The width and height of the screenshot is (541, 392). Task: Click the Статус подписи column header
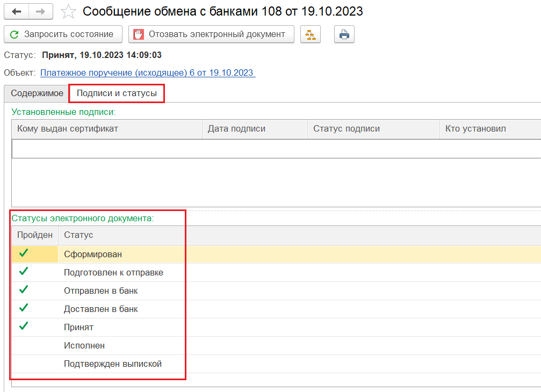tap(347, 129)
